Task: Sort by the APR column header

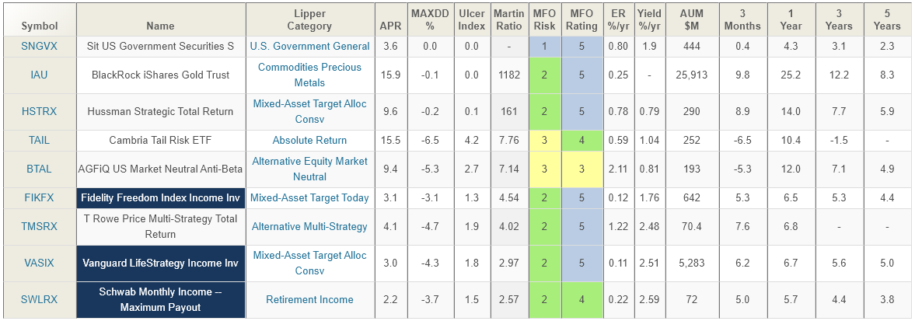Action: click(390, 20)
